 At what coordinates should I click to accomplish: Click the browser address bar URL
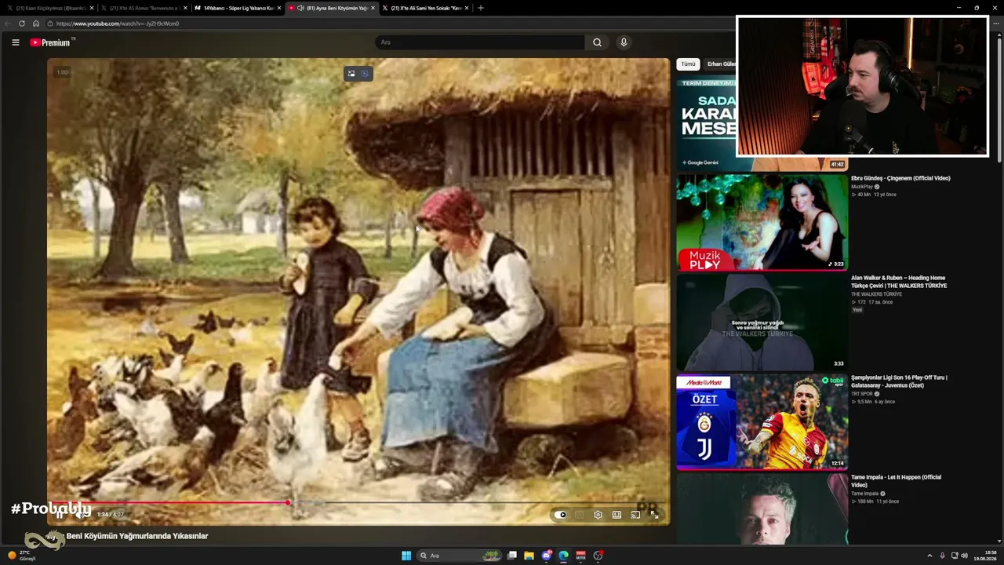click(x=118, y=24)
